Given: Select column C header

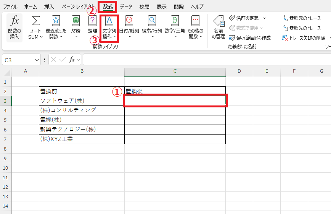Looking at the screenshot, I should (175, 71).
